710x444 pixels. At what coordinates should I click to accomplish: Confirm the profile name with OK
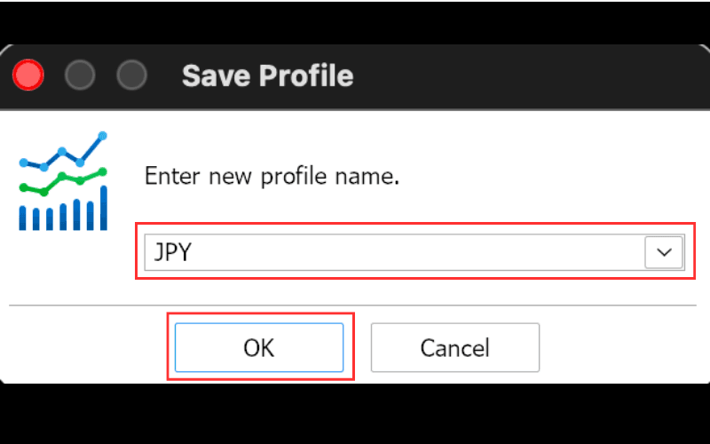point(259,347)
